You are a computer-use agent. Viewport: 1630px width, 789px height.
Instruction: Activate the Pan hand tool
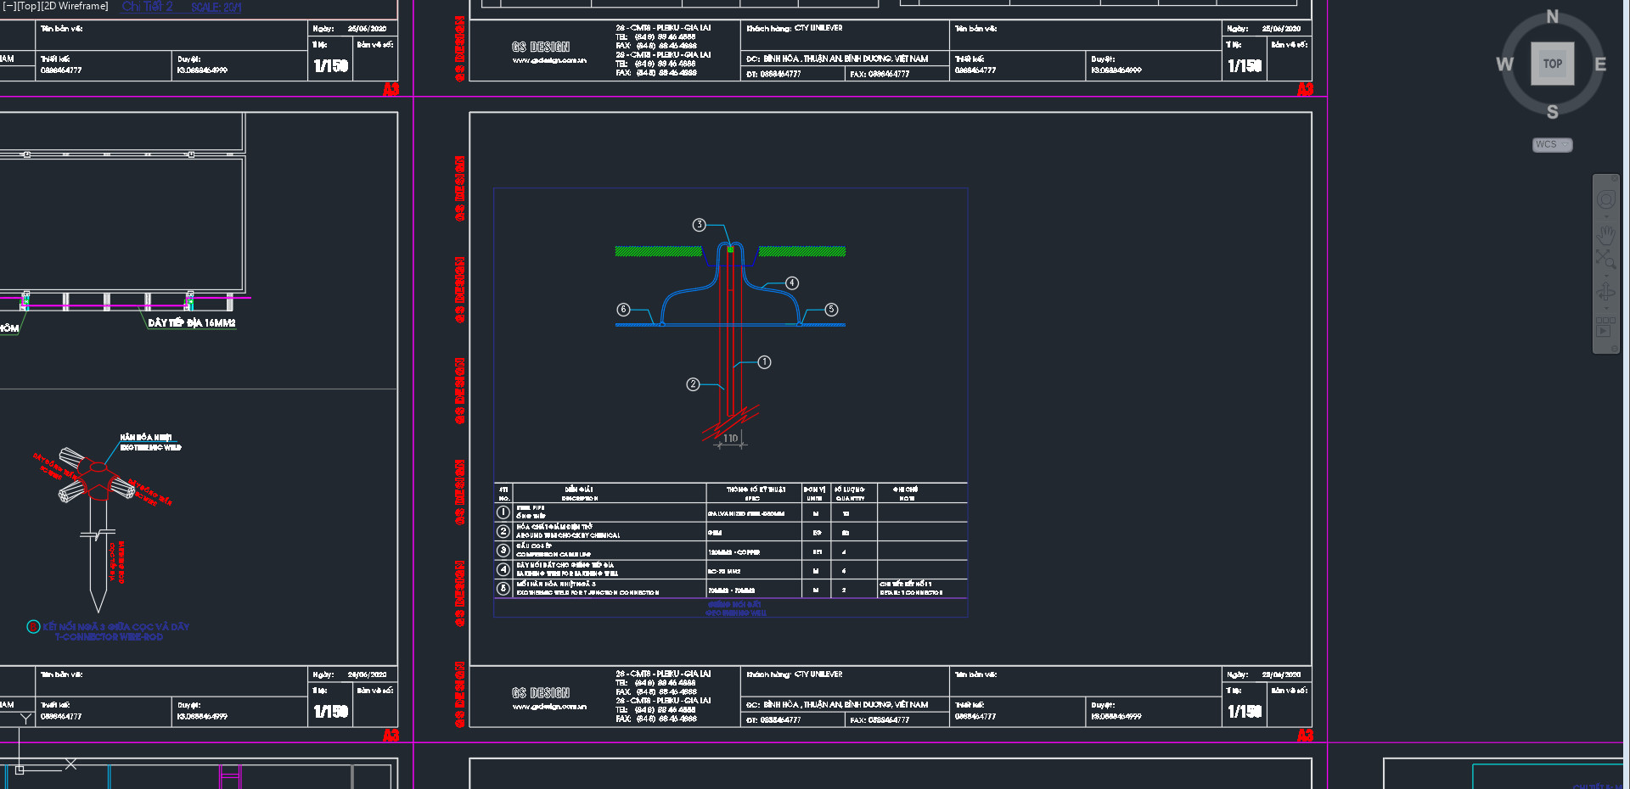1605,234
